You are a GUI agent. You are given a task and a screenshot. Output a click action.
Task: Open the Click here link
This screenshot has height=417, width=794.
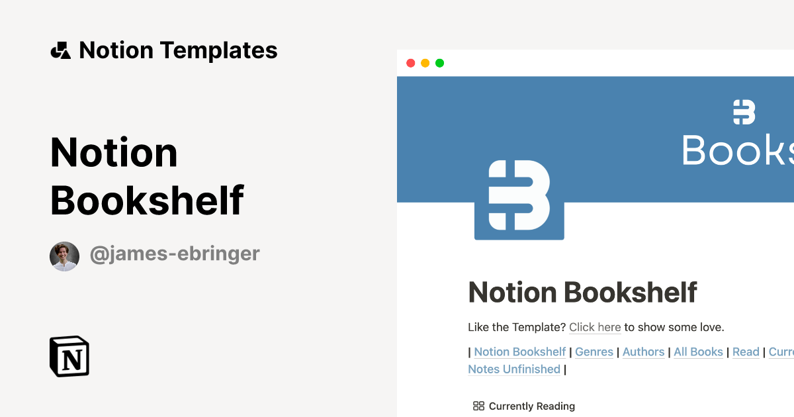[x=594, y=327]
